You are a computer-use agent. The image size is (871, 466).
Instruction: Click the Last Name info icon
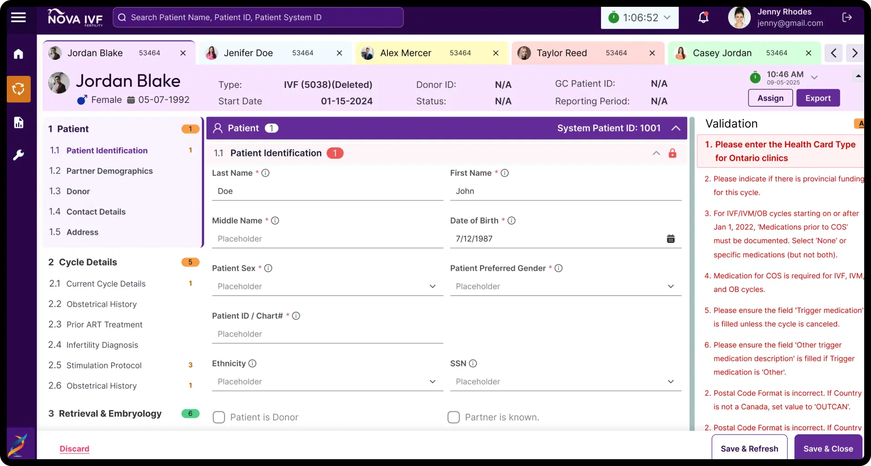tap(265, 173)
